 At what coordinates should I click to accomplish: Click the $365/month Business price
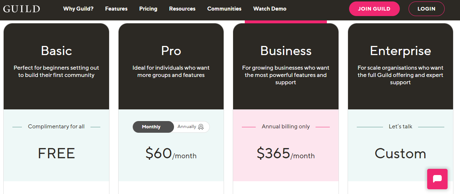(286, 154)
